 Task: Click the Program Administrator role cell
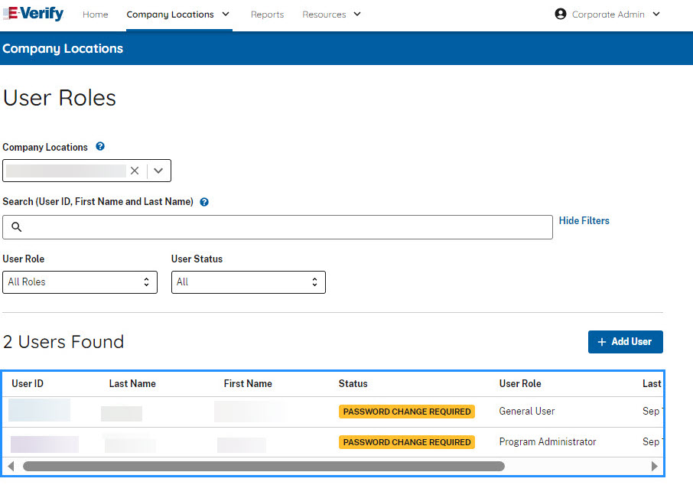coord(548,441)
